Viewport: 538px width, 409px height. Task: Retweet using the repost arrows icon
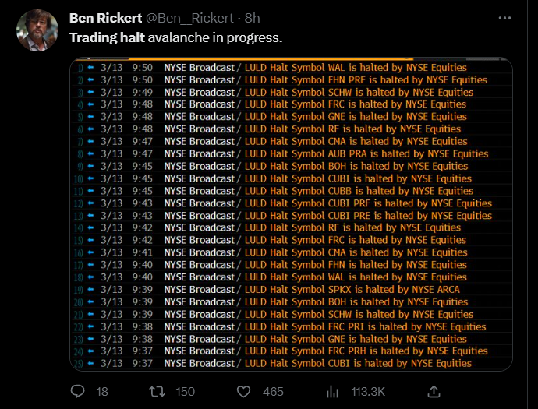point(158,391)
